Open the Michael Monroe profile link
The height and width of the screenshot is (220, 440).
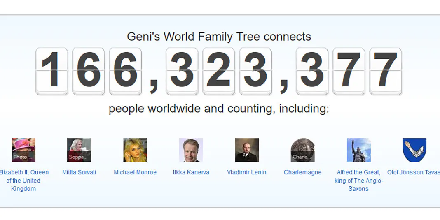135,172
